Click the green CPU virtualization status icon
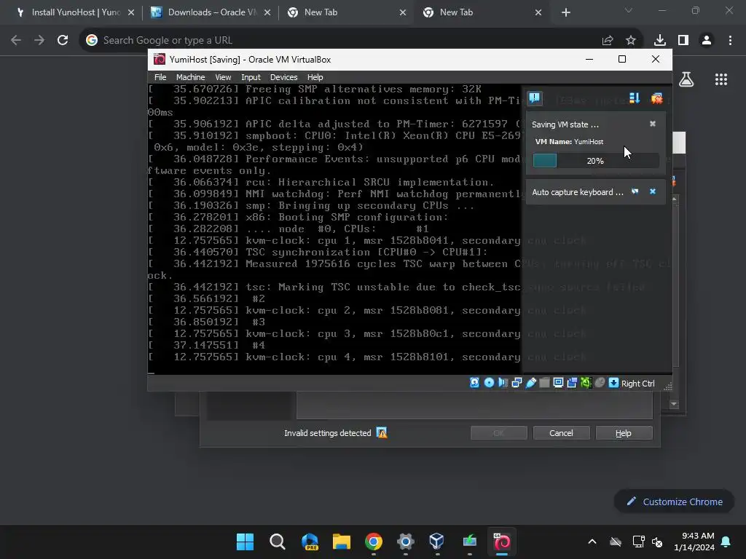This screenshot has width=746, height=559. (586, 383)
